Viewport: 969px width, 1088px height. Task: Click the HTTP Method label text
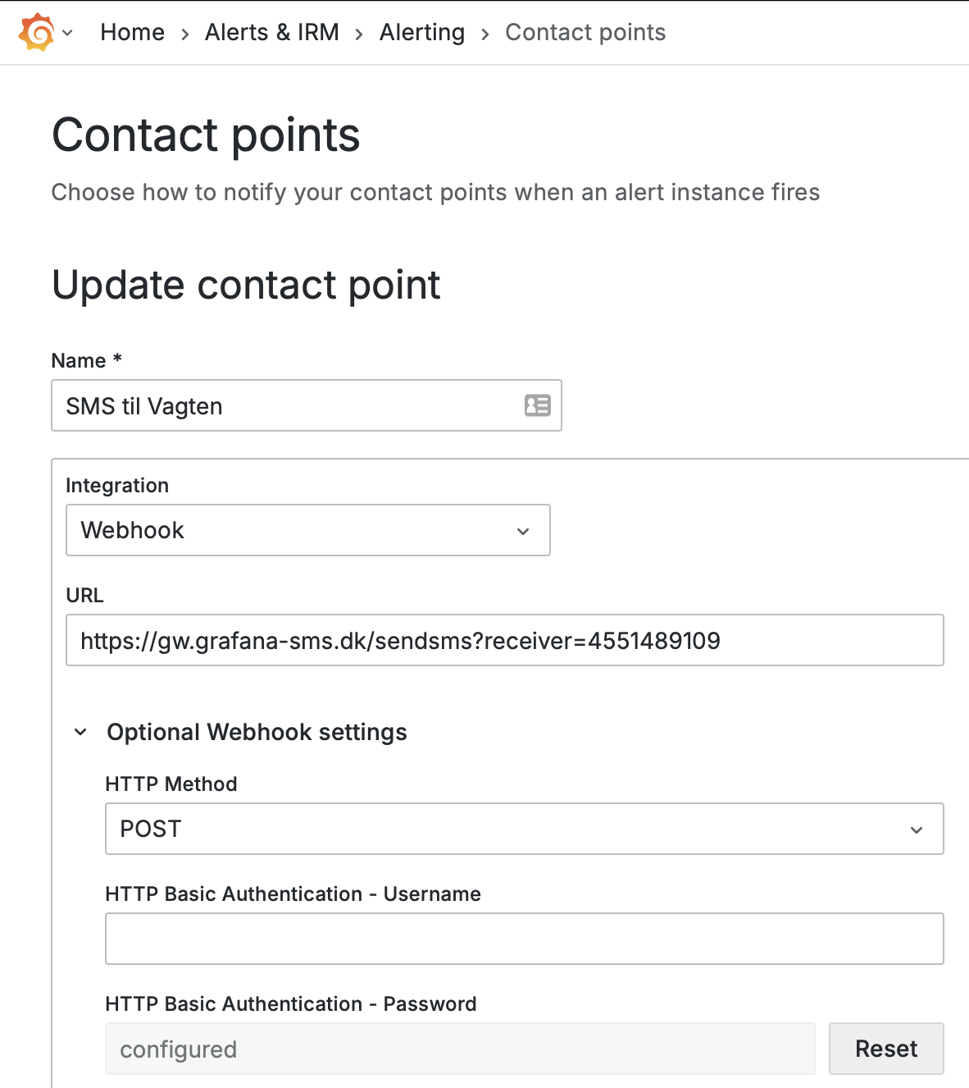(171, 784)
